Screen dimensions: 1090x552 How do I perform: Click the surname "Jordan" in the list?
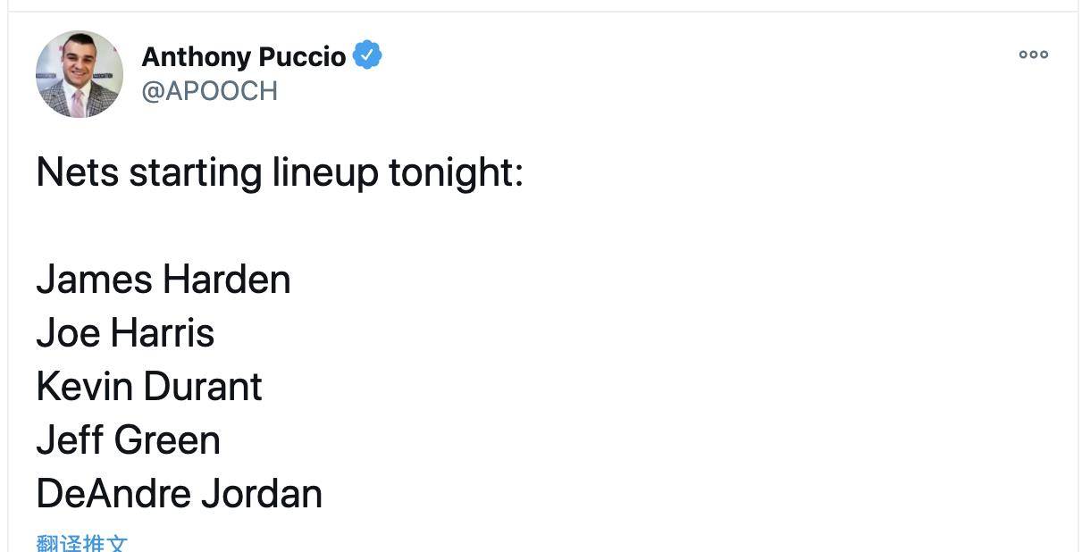pos(261,494)
